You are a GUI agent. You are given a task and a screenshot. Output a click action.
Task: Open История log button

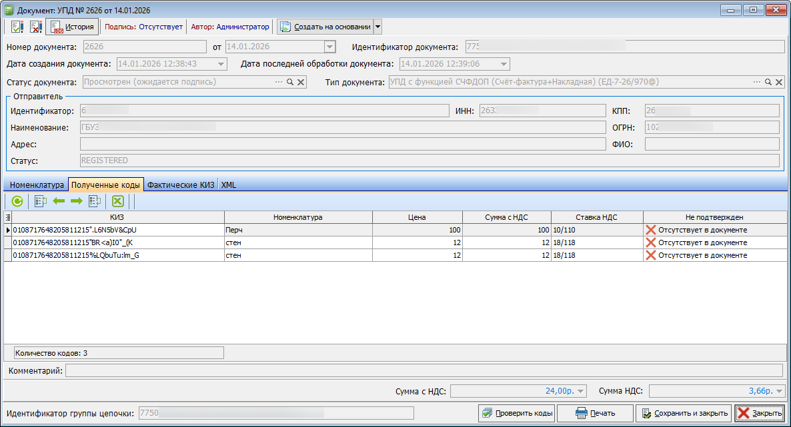click(72, 27)
